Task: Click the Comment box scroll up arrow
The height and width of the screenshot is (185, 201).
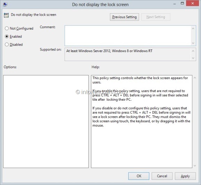Action: (x=193, y=28)
